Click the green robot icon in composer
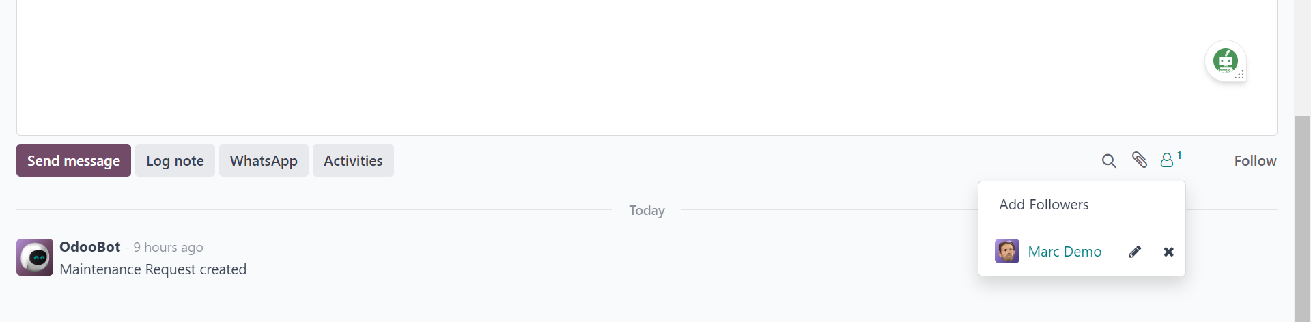1311x322 pixels. click(1226, 60)
